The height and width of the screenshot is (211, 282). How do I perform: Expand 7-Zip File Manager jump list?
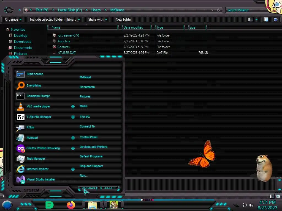pyautogui.click(x=73, y=117)
